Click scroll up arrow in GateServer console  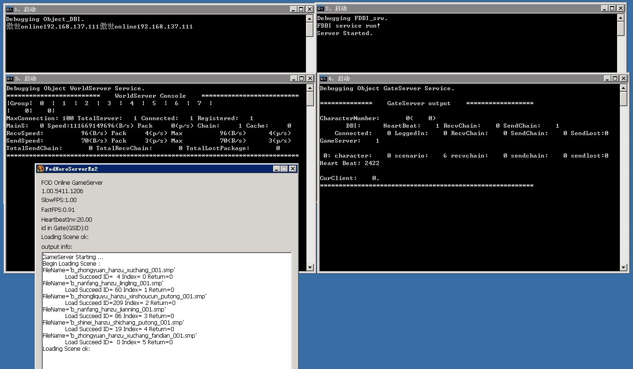point(623,88)
